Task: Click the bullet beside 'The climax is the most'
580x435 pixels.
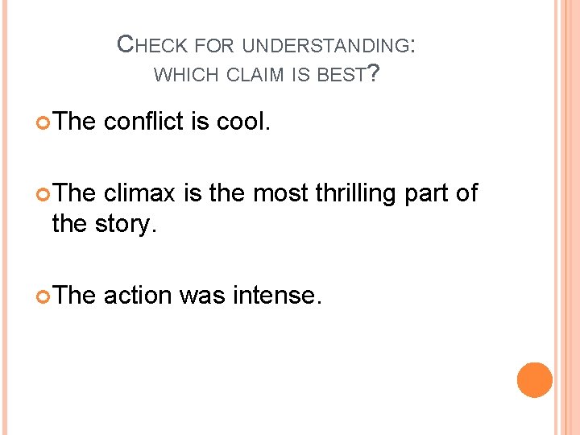Action: [43, 195]
